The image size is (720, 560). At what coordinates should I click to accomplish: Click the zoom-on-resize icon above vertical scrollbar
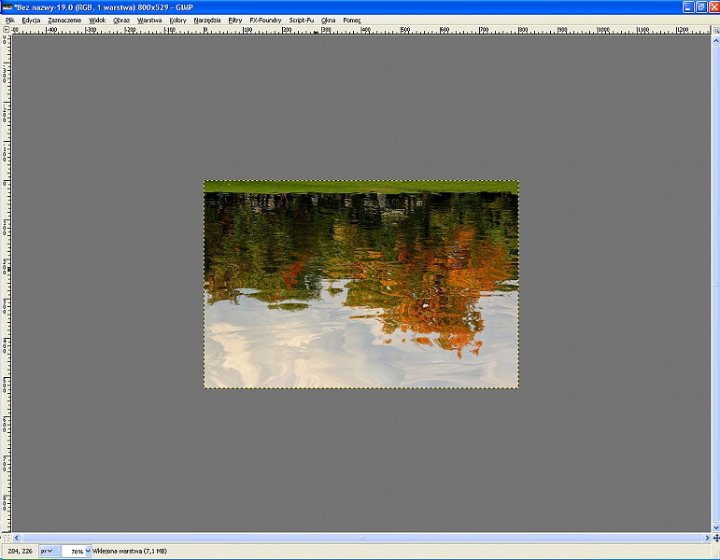pyautogui.click(x=714, y=29)
